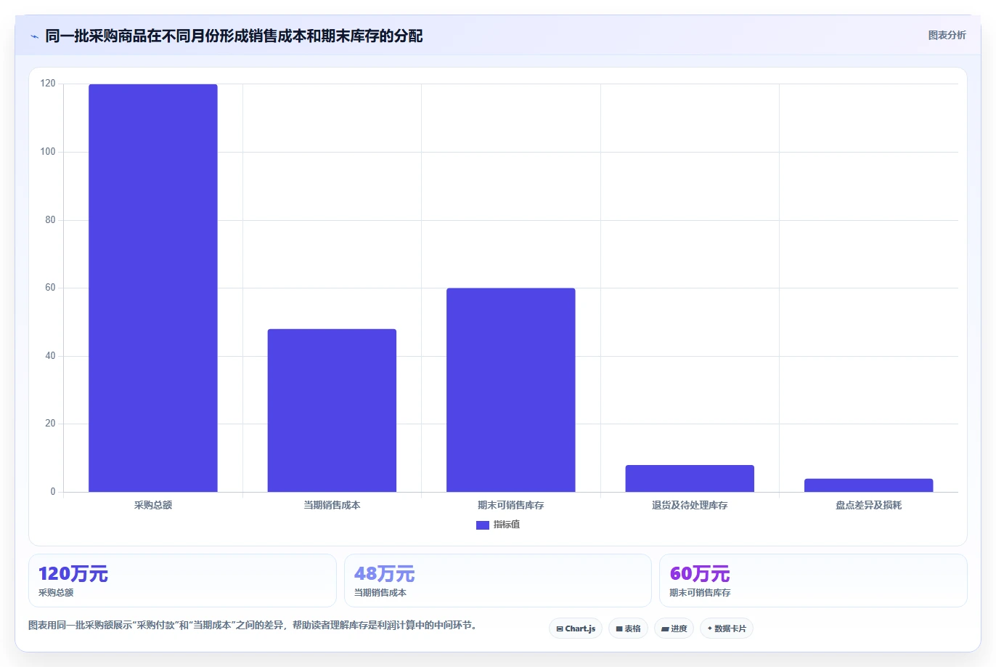This screenshot has height=667, width=996.
Task: Click the 表格 tag
Action: tap(628, 628)
